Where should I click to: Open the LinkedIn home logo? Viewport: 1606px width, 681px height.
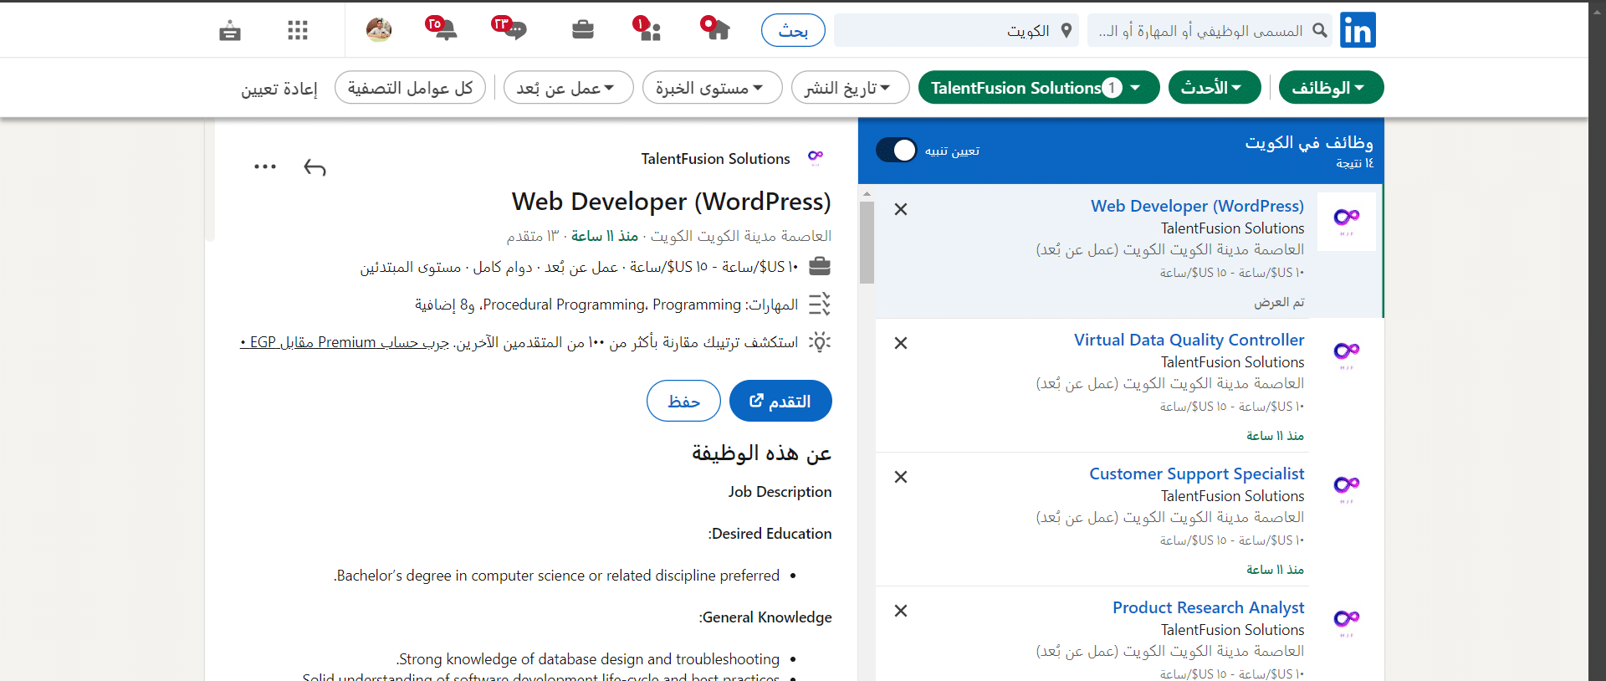(1358, 30)
